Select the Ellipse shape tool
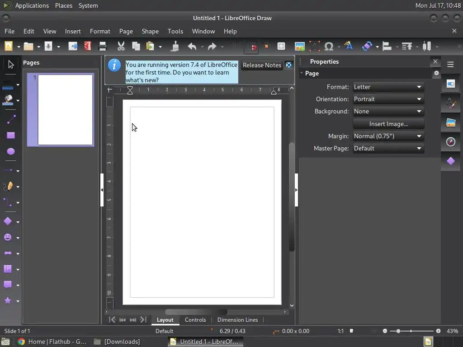The width and height of the screenshot is (463, 347). [x=11, y=151]
